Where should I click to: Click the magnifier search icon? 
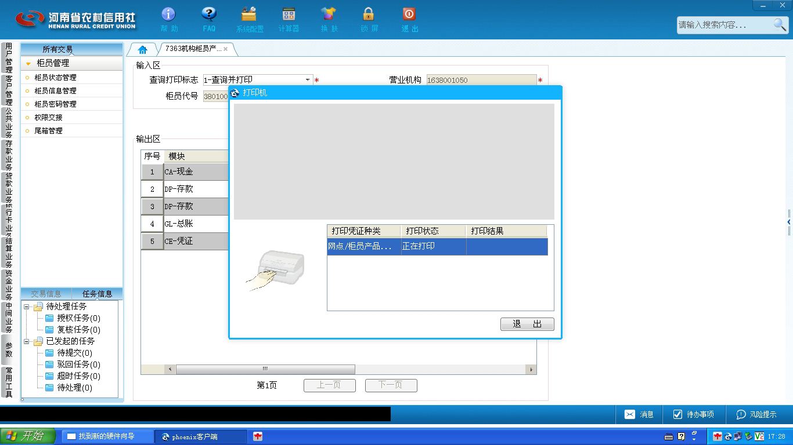(780, 24)
